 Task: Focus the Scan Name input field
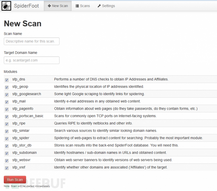pos(31,41)
